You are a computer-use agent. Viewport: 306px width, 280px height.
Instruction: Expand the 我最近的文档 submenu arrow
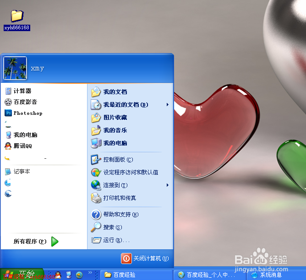[x=168, y=105]
